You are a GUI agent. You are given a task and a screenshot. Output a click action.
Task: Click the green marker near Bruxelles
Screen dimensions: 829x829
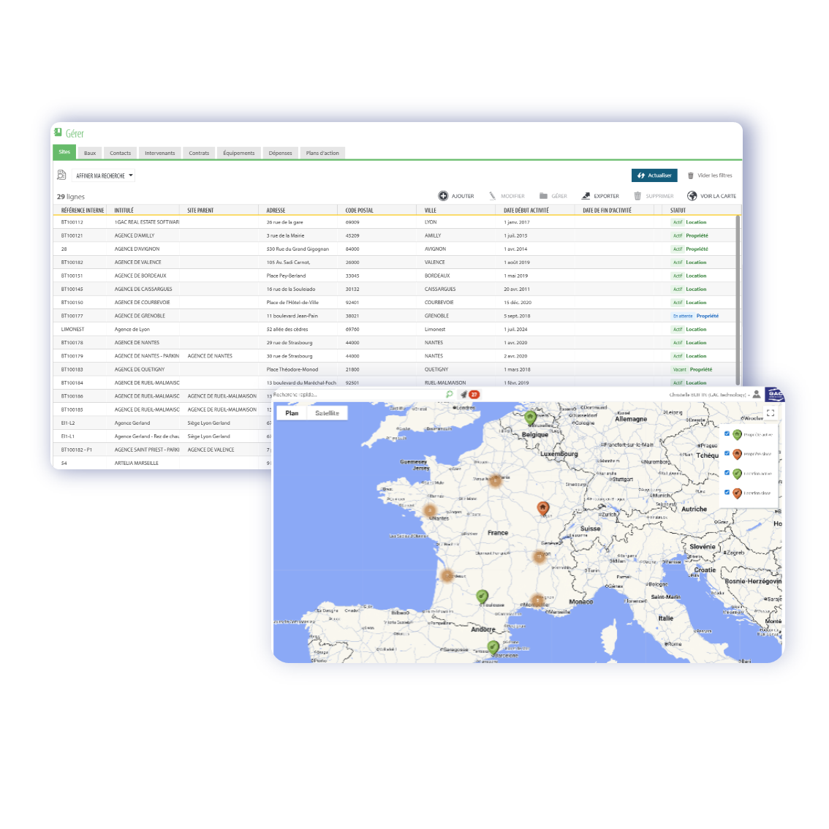click(531, 417)
